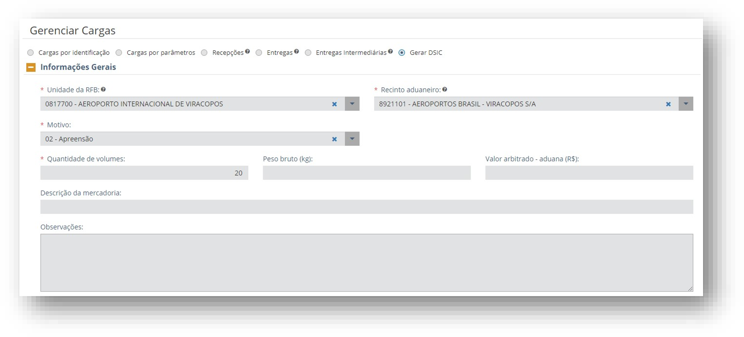Select the Gerar DSIC radio button

pyautogui.click(x=402, y=53)
